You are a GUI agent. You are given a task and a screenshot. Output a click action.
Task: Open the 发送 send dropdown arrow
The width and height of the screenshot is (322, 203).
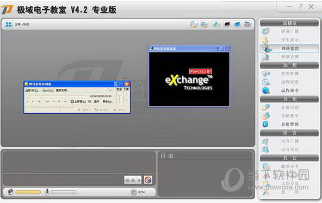click(x=139, y=180)
